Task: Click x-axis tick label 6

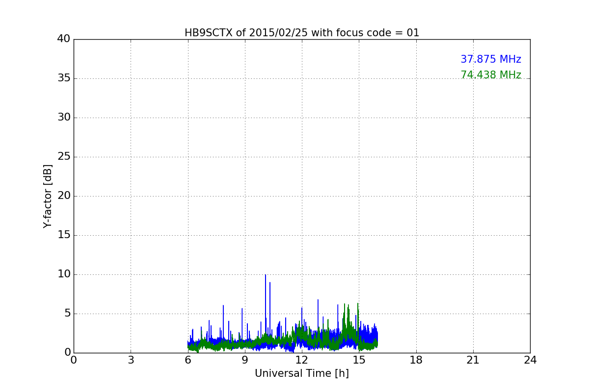Action: coord(188,360)
